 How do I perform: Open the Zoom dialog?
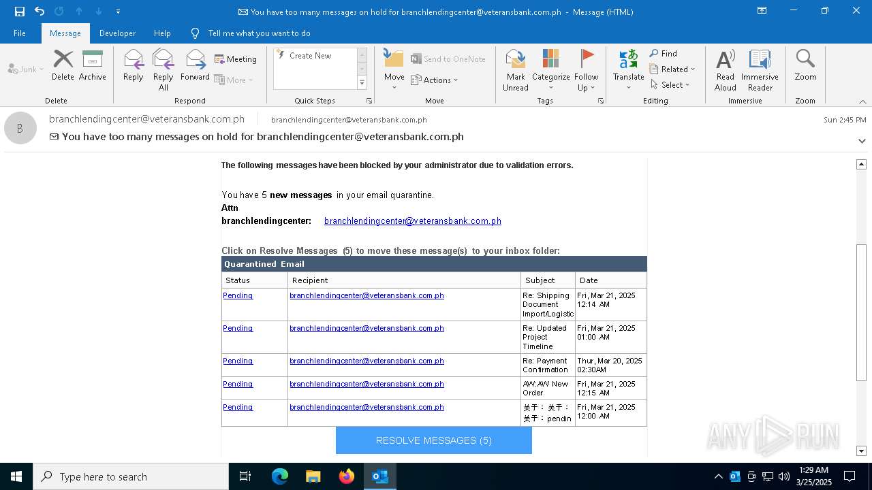pos(805,65)
